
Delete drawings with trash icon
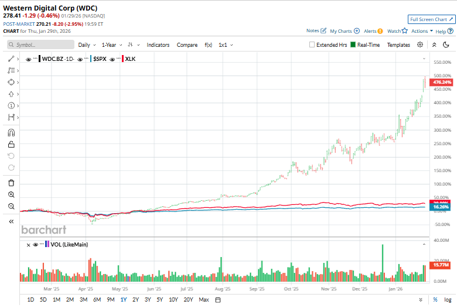coord(11,183)
